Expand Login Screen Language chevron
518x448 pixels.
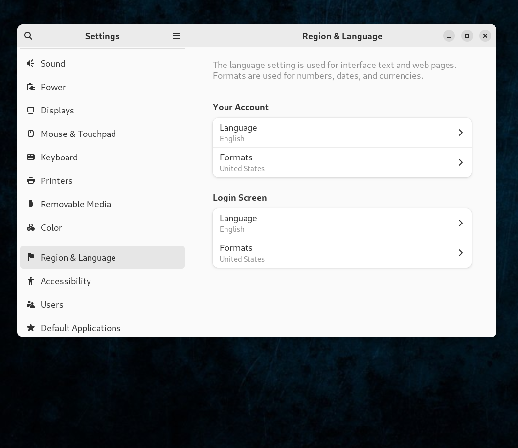click(460, 223)
